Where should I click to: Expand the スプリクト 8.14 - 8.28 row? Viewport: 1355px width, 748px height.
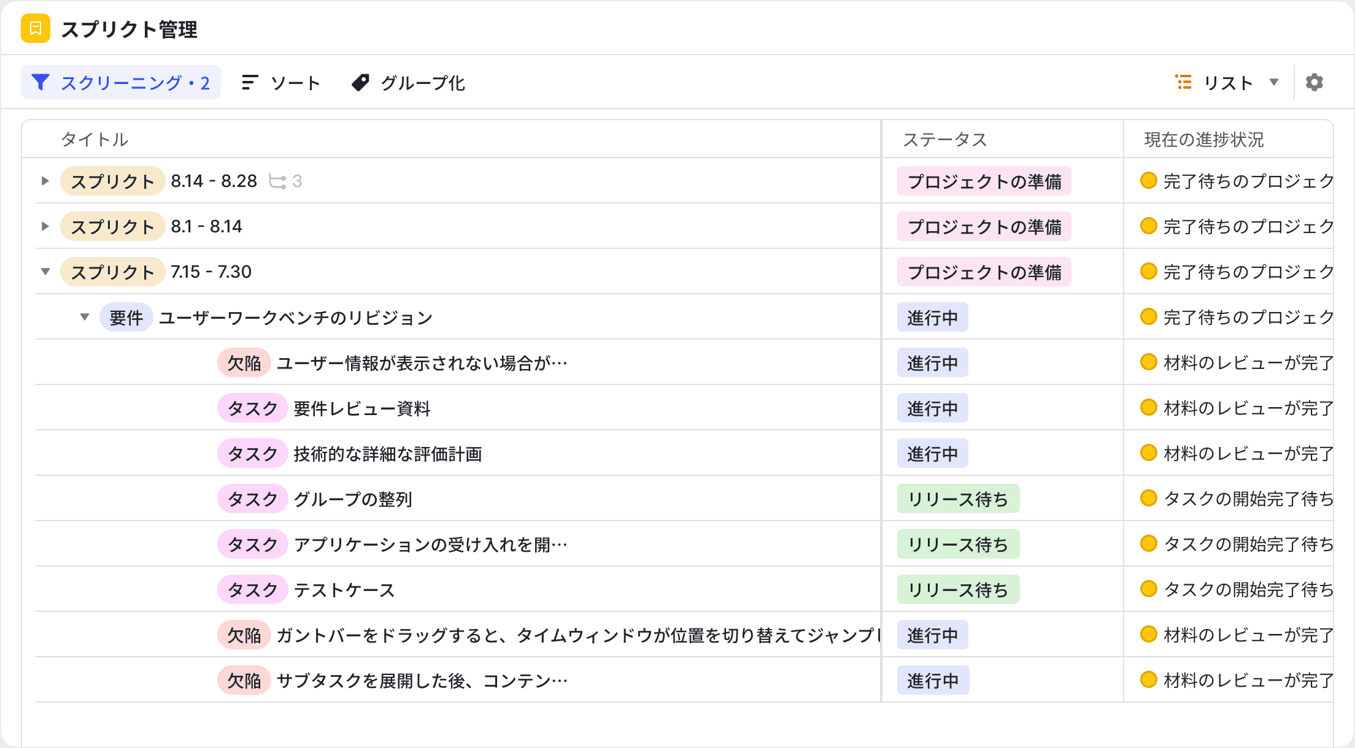coord(44,181)
